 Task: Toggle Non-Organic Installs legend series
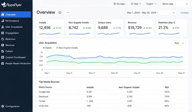(67, 48)
